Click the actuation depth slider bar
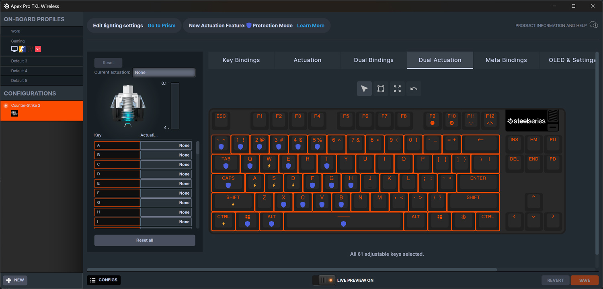This screenshot has width=603, height=289. coord(175,106)
